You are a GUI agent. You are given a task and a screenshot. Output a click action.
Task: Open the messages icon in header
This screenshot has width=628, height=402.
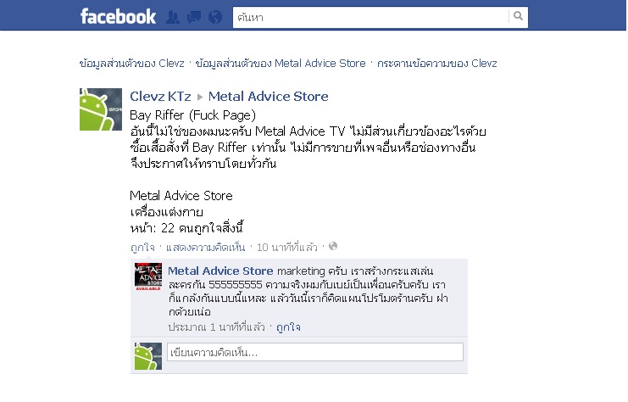[x=194, y=17]
